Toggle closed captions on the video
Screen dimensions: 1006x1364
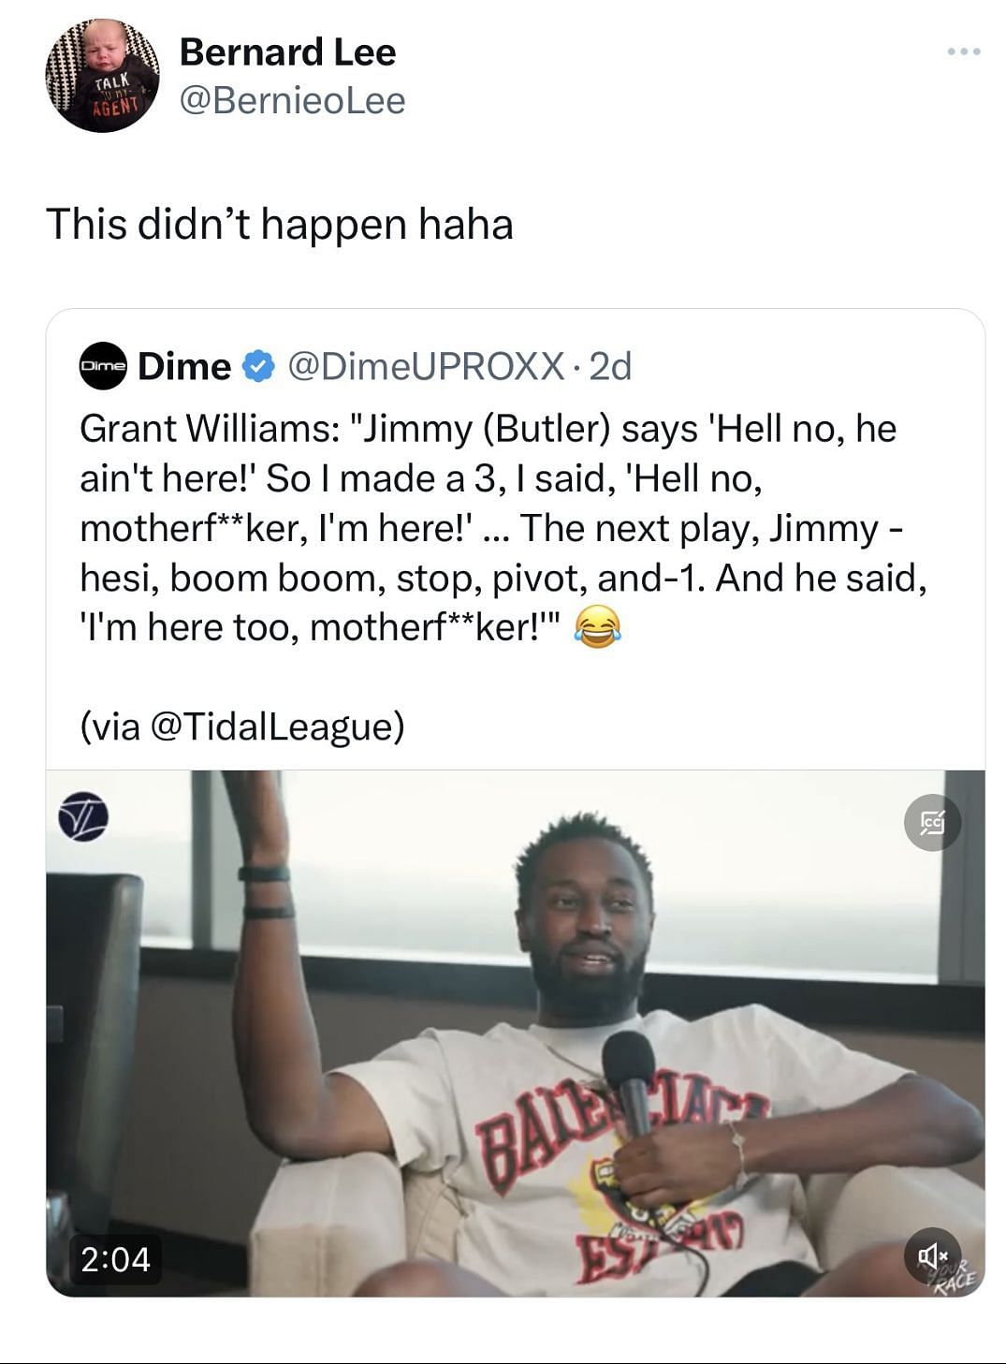pyautogui.click(x=932, y=823)
